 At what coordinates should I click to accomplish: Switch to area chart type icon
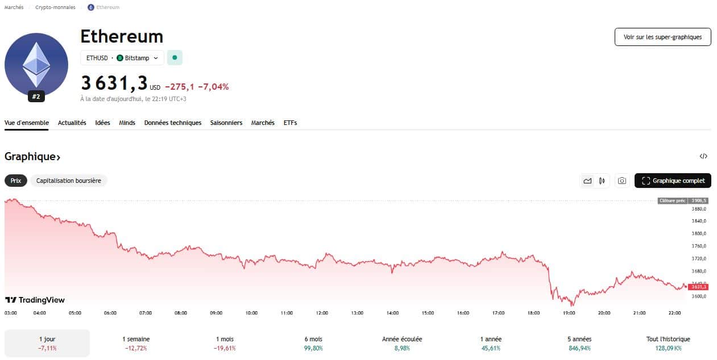click(x=587, y=181)
